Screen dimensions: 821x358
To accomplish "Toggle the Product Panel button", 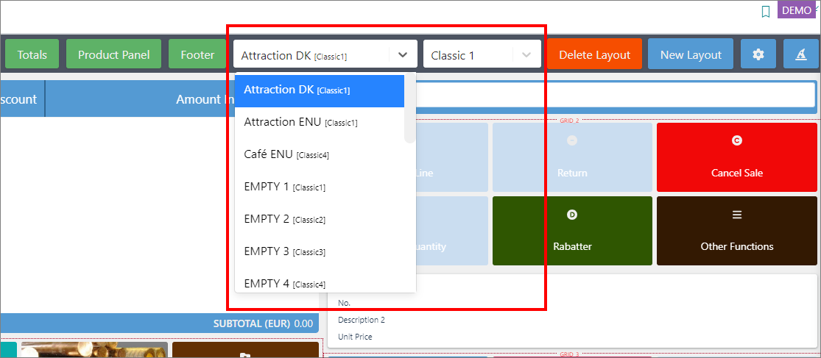I will (x=113, y=54).
